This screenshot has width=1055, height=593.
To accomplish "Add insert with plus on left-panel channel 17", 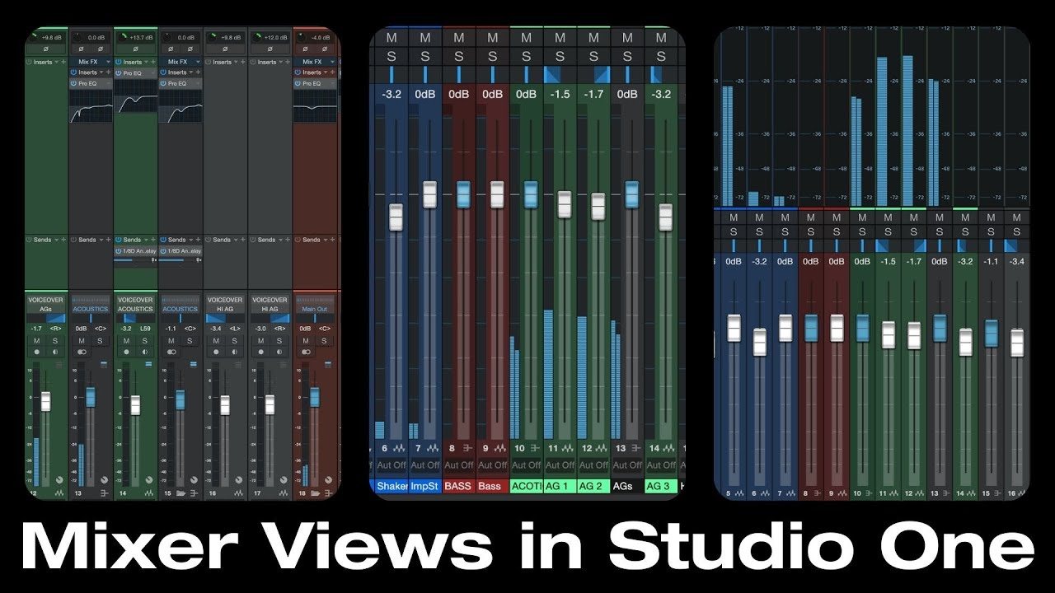I will [288, 62].
